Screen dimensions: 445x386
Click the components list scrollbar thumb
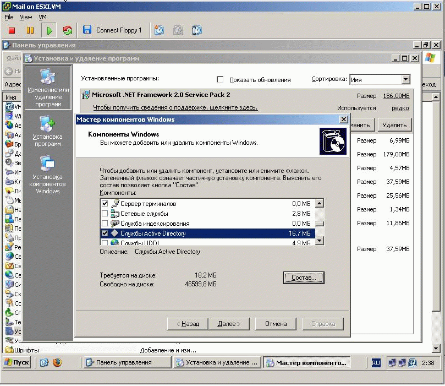tap(320, 224)
